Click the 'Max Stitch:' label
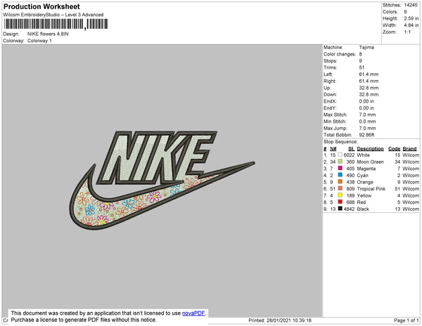The image size is (422, 326). pyautogui.click(x=335, y=115)
